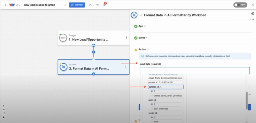Click the pencil icon beside the workflow name

click(x=65, y=5)
